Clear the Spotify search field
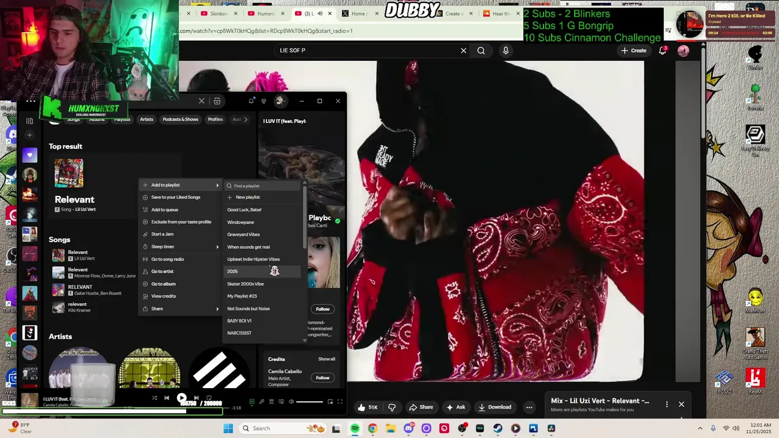The image size is (779, 438). (201, 101)
